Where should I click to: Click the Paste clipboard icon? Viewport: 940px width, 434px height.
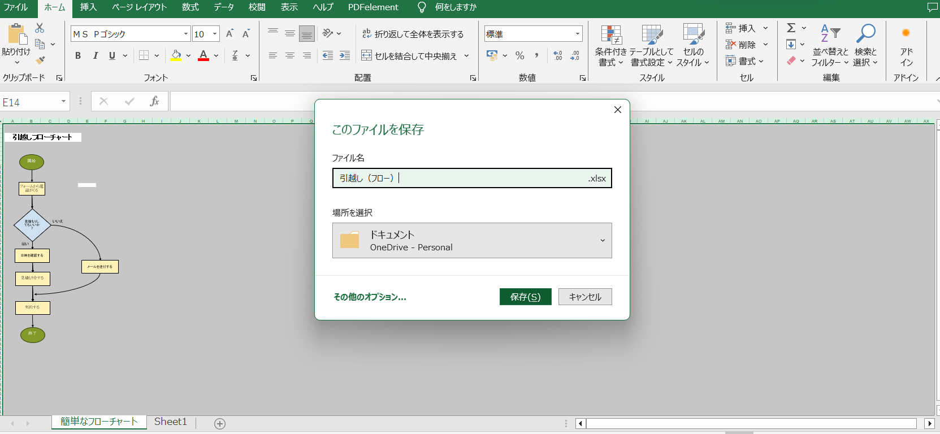click(x=16, y=34)
